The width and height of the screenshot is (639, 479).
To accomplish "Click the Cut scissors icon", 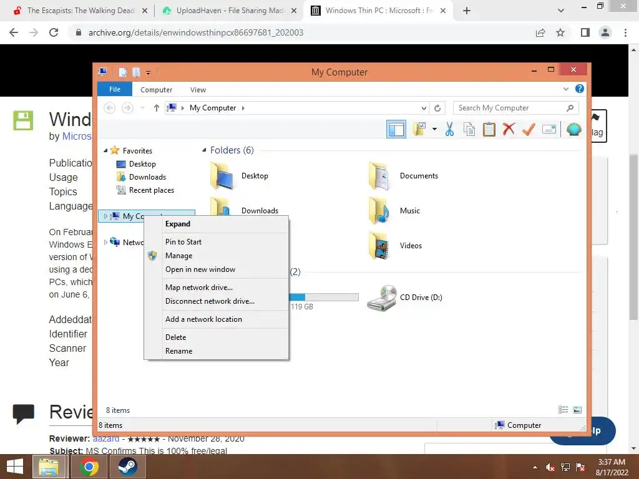I will (x=449, y=129).
